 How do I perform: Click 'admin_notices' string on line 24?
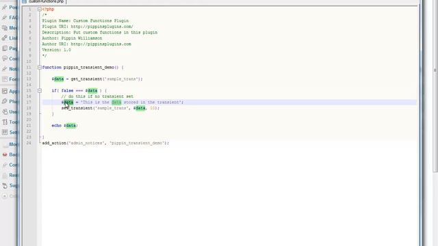pos(86,143)
